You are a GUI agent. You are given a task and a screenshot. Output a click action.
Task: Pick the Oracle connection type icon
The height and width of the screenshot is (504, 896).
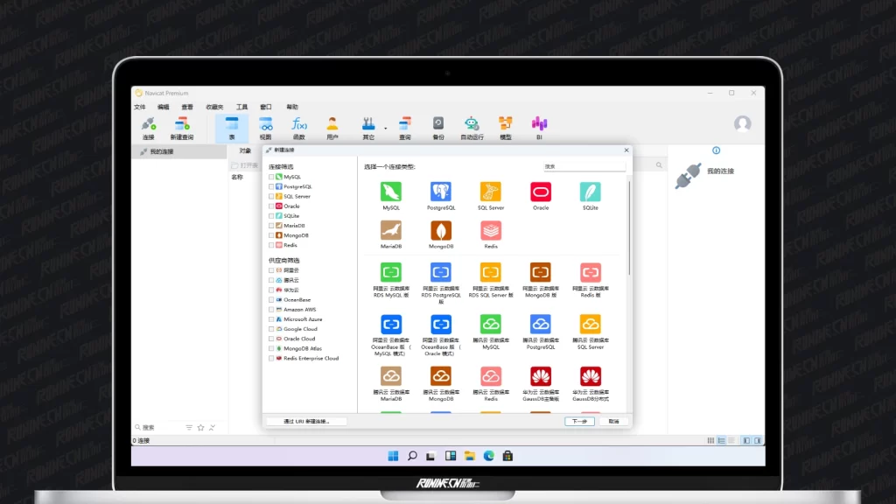541,192
